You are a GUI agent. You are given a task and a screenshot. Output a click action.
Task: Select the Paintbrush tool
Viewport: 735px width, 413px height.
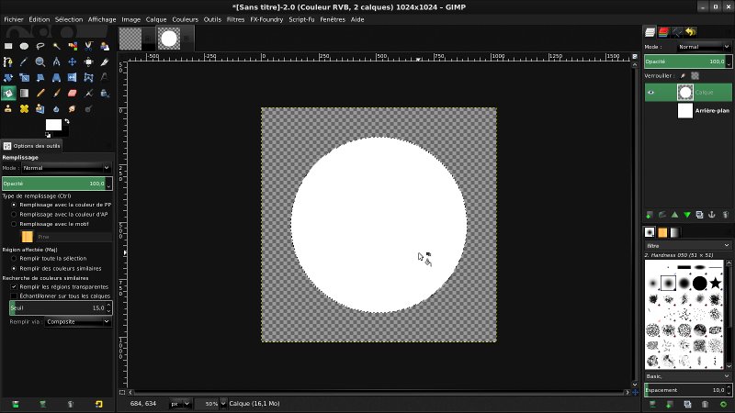tap(56, 94)
